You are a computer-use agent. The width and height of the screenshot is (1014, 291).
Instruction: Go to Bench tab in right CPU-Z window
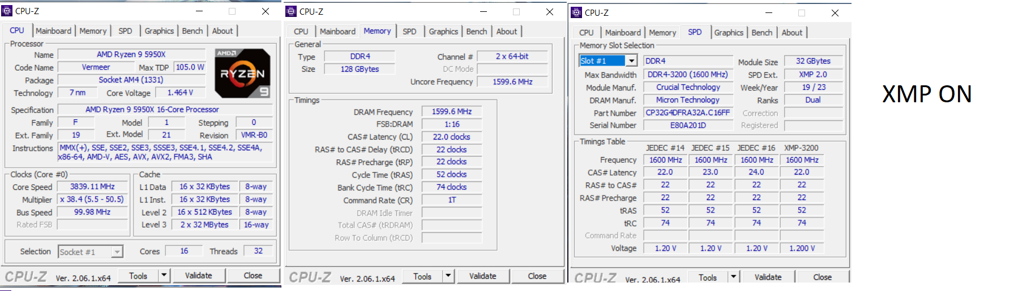tap(762, 33)
